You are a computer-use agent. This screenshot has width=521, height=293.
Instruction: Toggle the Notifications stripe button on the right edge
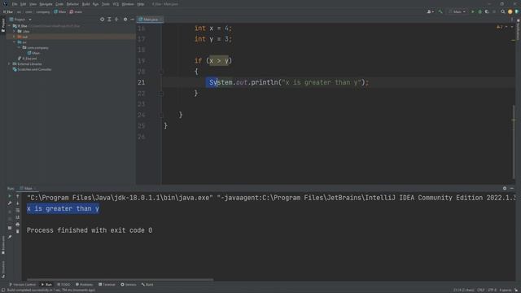(x=518, y=29)
